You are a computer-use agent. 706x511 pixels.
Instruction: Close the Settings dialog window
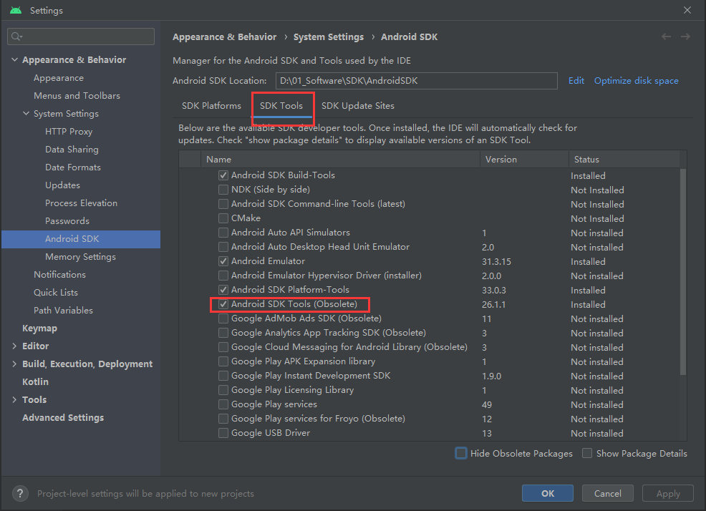point(687,11)
